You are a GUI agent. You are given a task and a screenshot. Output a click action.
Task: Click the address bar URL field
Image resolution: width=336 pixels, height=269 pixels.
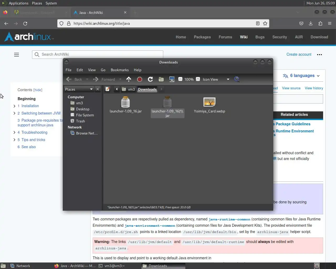click(x=163, y=23)
